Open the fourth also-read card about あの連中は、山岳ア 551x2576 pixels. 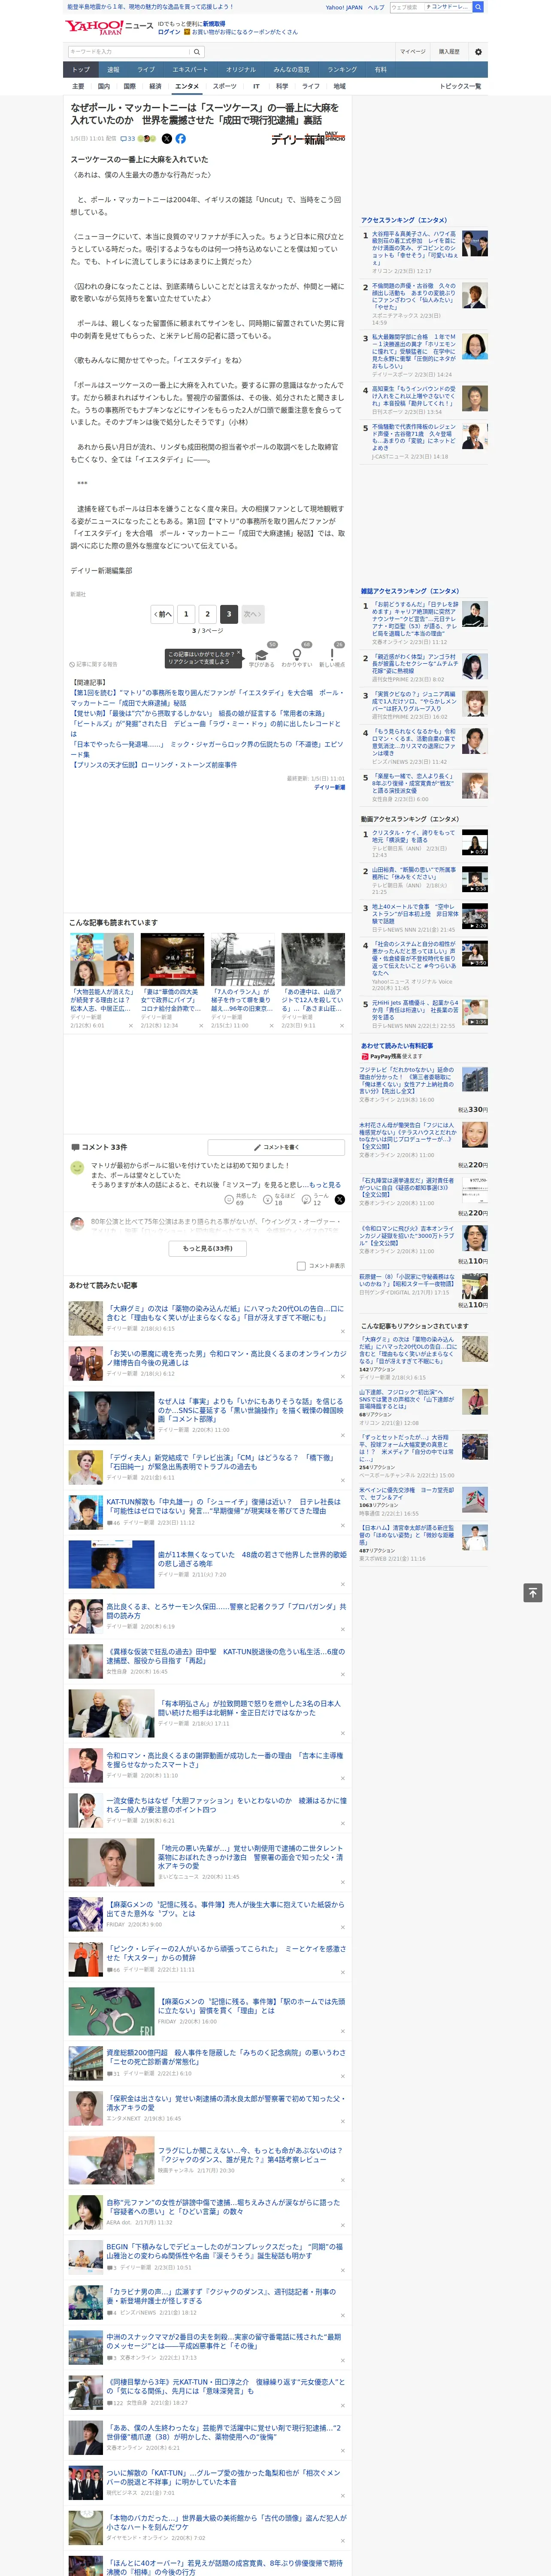[x=313, y=980]
